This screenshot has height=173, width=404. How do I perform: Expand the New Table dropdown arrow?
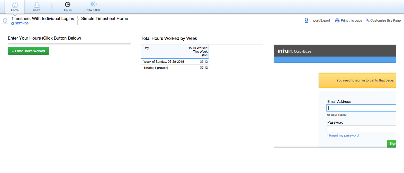click(x=96, y=4)
